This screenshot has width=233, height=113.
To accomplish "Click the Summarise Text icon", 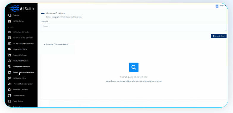I will [x=10, y=95].
